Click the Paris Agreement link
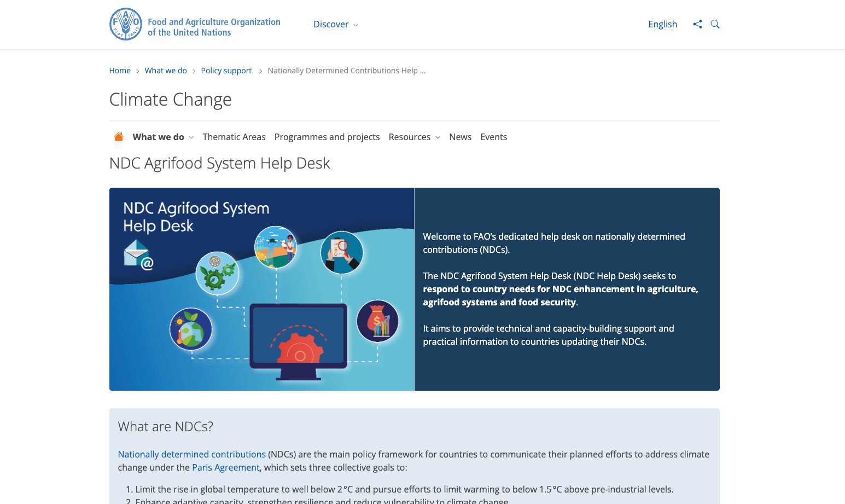 pos(225,467)
